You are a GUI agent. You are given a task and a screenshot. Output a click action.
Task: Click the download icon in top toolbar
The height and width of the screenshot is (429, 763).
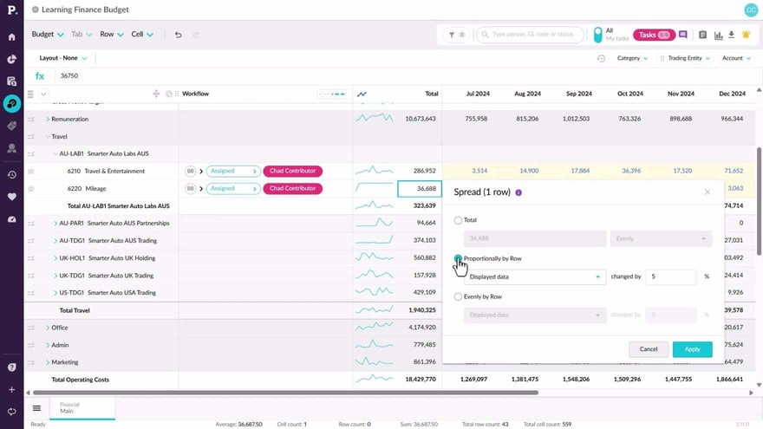click(x=731, y=35)
